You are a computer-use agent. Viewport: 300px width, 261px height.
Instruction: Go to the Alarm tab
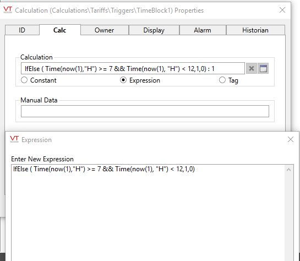click(x=203, y=30)
